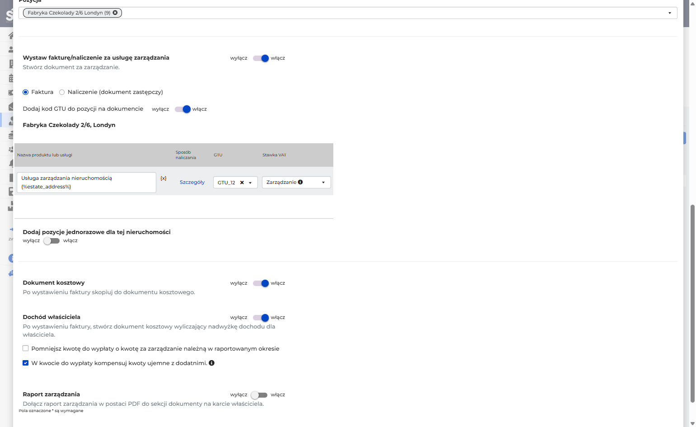Click the page vertical scrollbar thumb

(692, 304)
